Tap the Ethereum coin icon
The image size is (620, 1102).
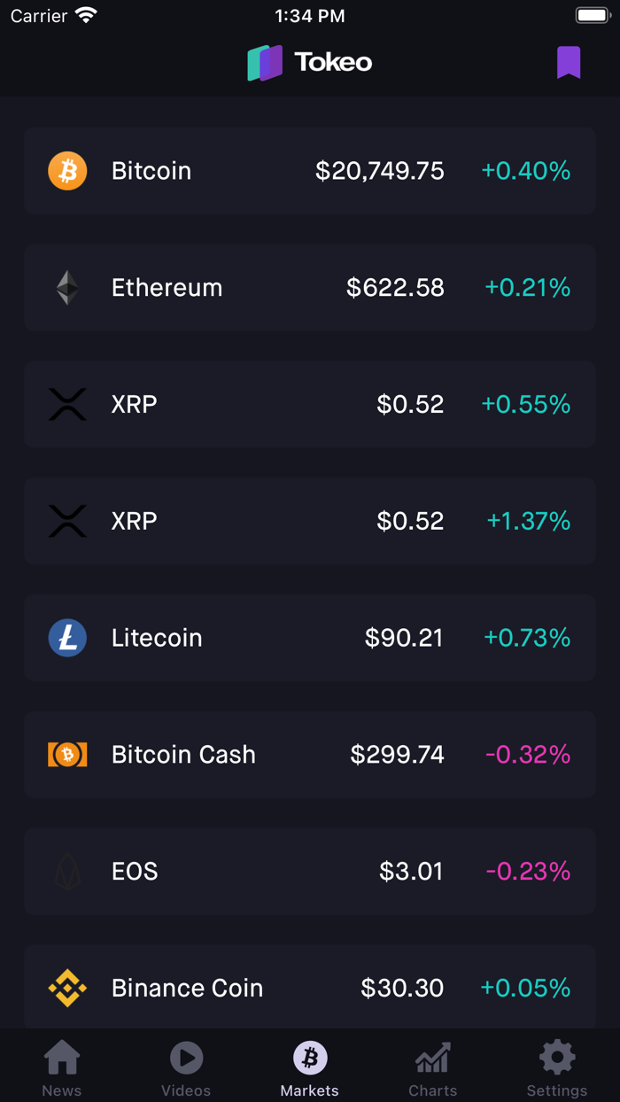(x=67, y=287)
